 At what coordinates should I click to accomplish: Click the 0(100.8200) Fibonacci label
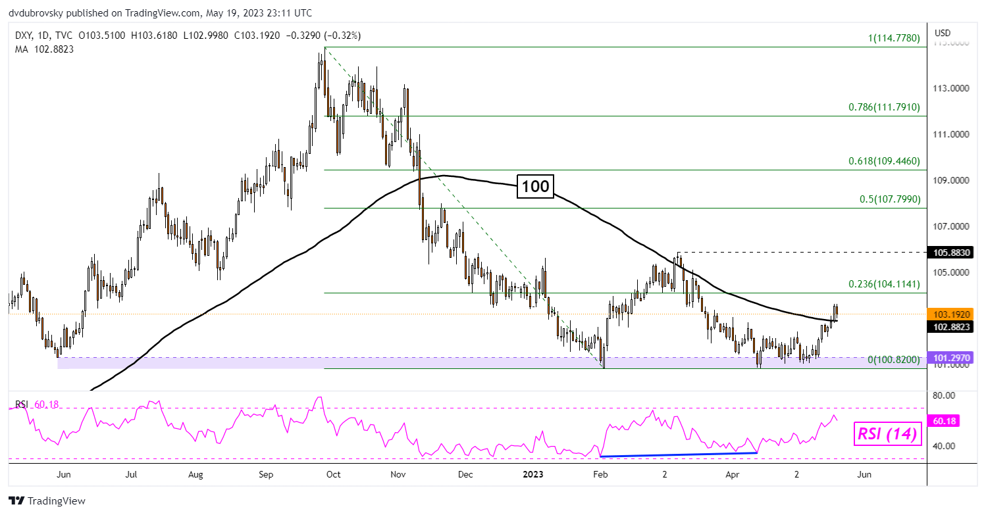coord(894,360)
